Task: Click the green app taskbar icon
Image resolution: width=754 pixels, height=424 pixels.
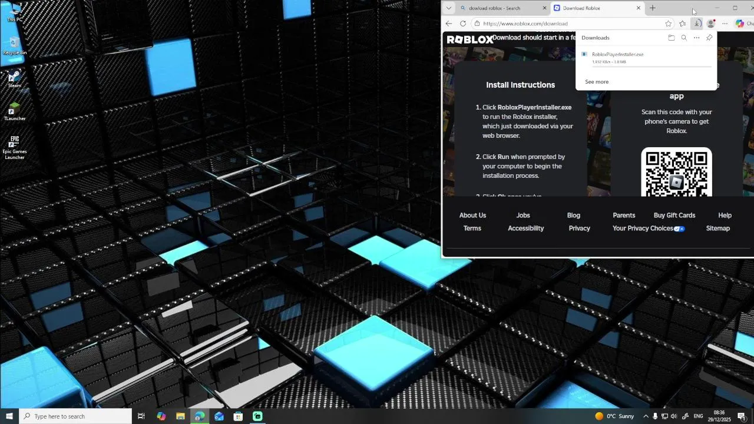Action: click(x=257, y=416)
